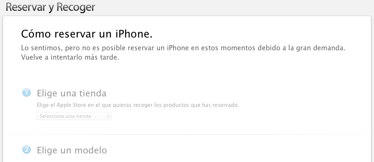Open the "Selecciona una tienda" dropdown
The height and width of the screenshot is (162, 374).
[x=74, y=116]
